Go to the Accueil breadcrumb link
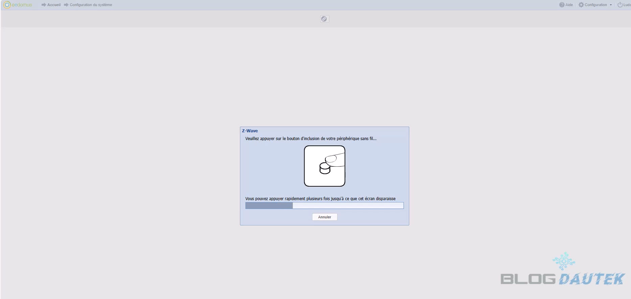This screenshot has width=631, height=299. click(x=54, y=5)
